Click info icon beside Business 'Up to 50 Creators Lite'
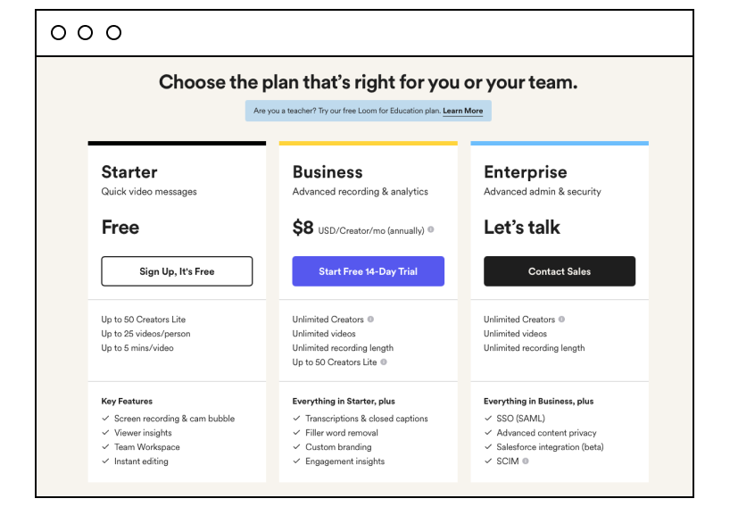 click(x=384, y=362)
